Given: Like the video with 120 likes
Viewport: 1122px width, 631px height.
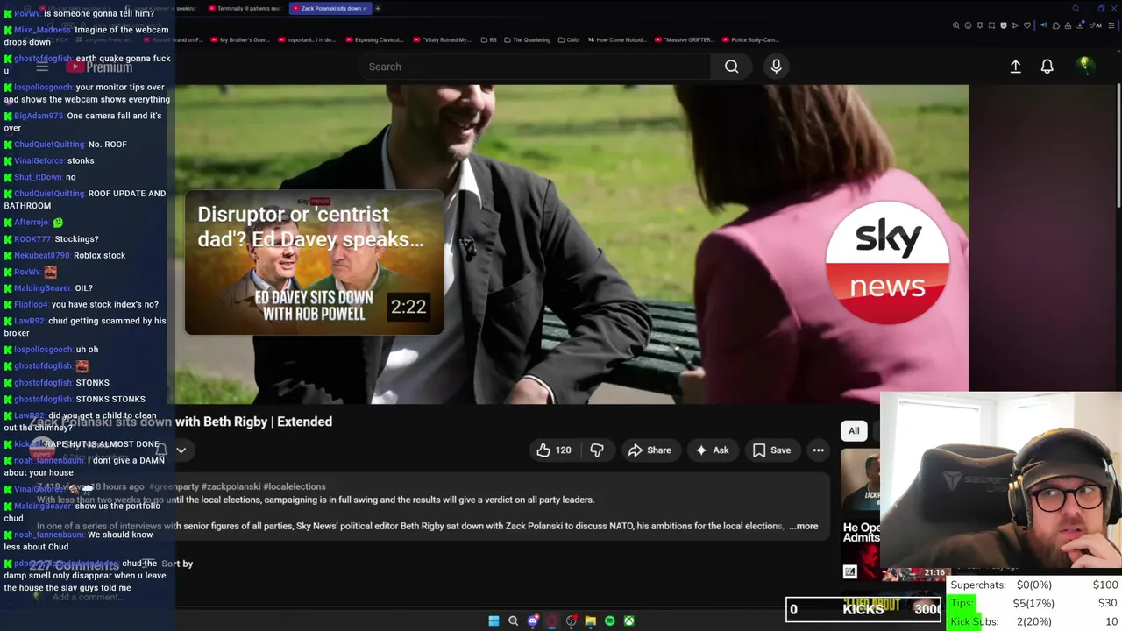Looking at the screenshot, I should tap(553, 450).
